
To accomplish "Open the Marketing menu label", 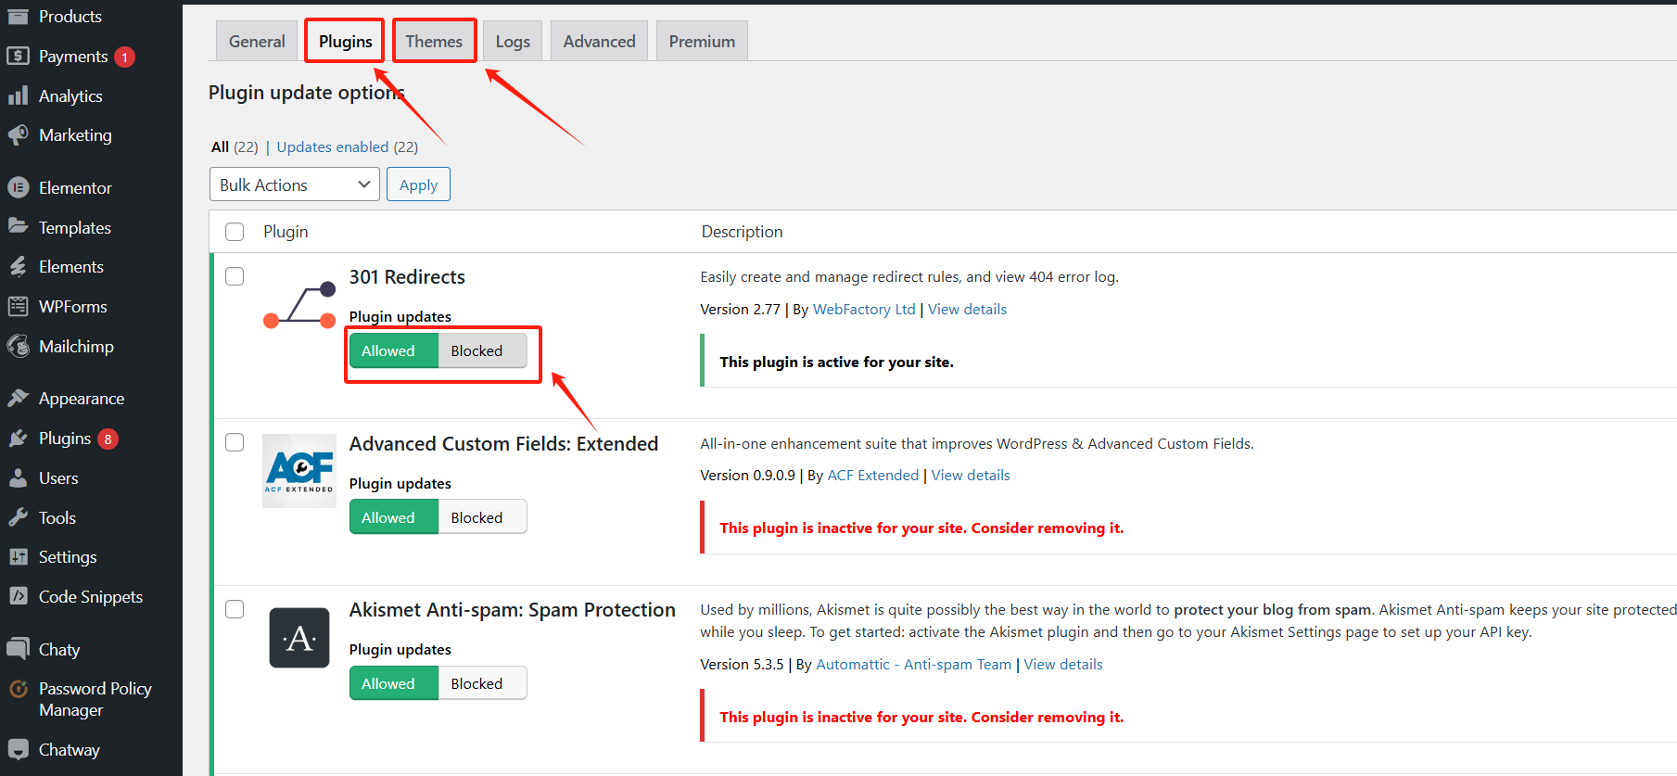I will click(x=75, y=135).
